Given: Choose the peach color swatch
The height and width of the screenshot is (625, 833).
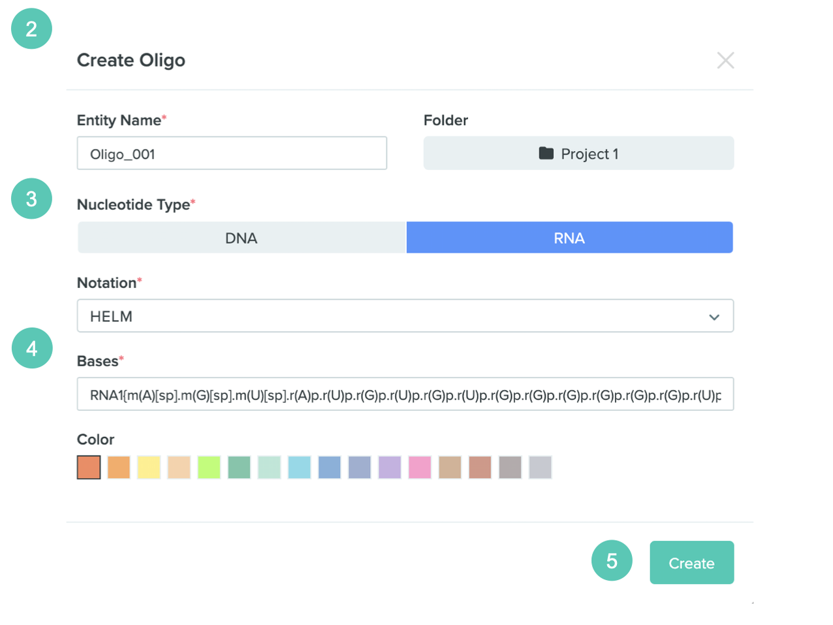Looking at the screenshot, I should click(x=179, y=468).
